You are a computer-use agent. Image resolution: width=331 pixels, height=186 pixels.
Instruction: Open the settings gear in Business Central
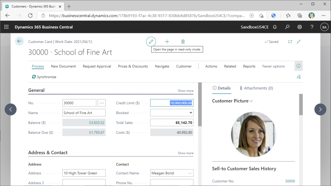pyautogui.click(x=300, y=27)
